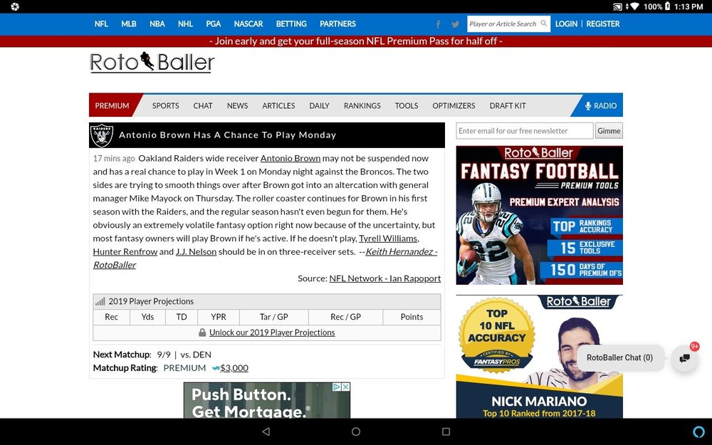Open the Fantasy Football premium tools banner
Screen dimensions: 712x445
[540, 215]
